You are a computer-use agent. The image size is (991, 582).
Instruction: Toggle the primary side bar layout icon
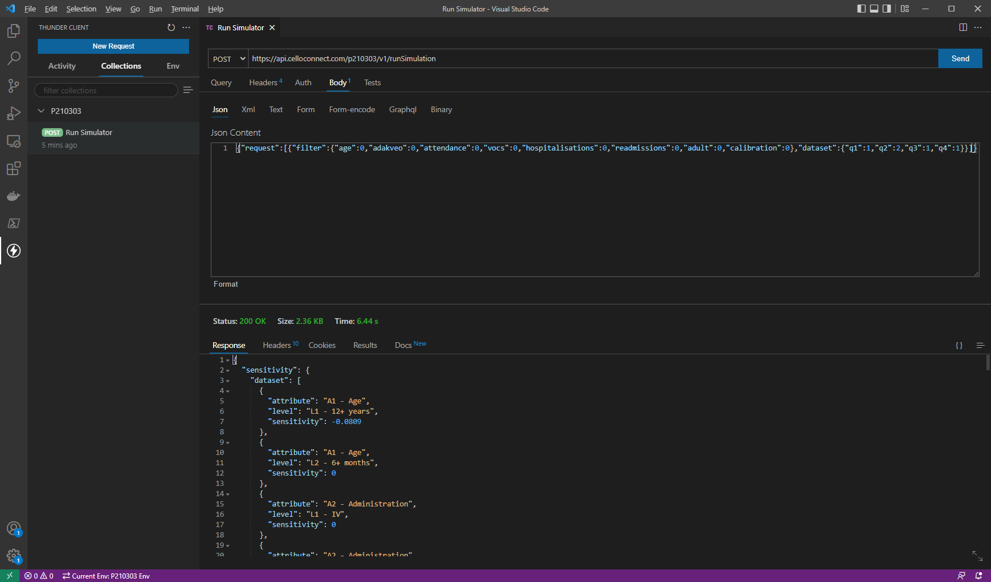[861, 9]
